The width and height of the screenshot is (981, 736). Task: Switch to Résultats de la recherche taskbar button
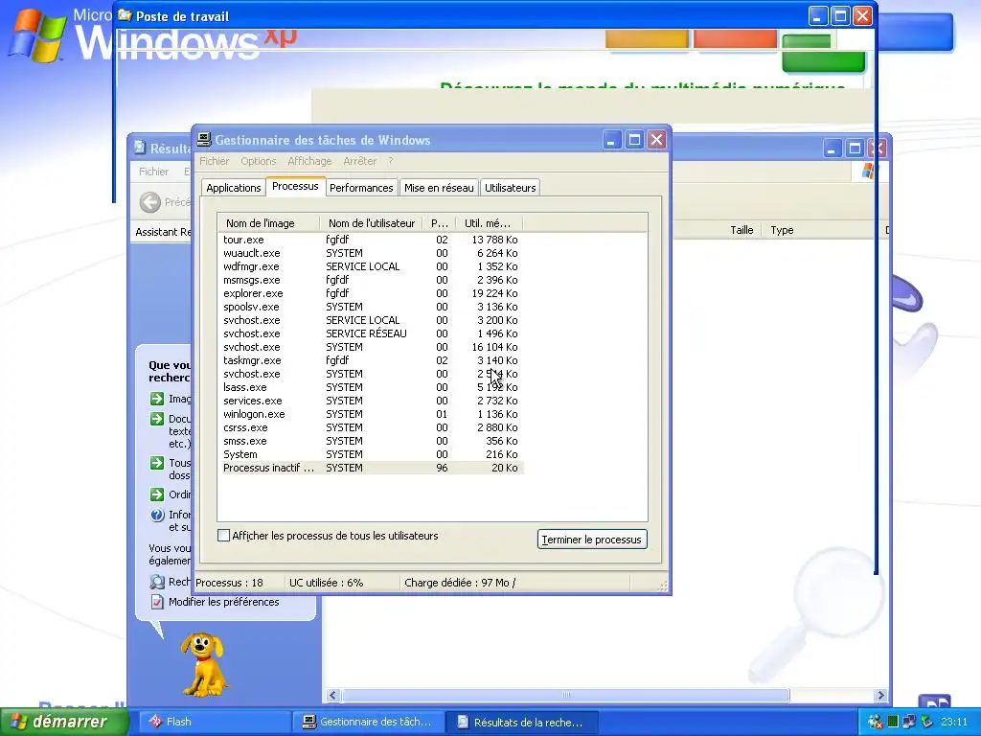pyautogui.click(x=522, y=722)
